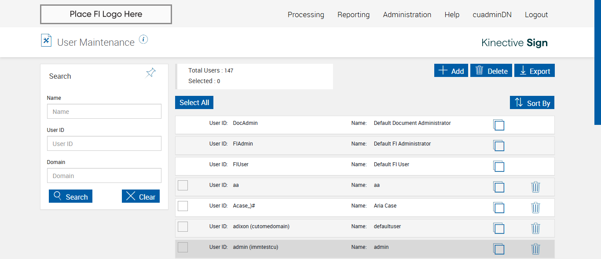
Task: Click into the User ID search field
Action: coord(104,144)
